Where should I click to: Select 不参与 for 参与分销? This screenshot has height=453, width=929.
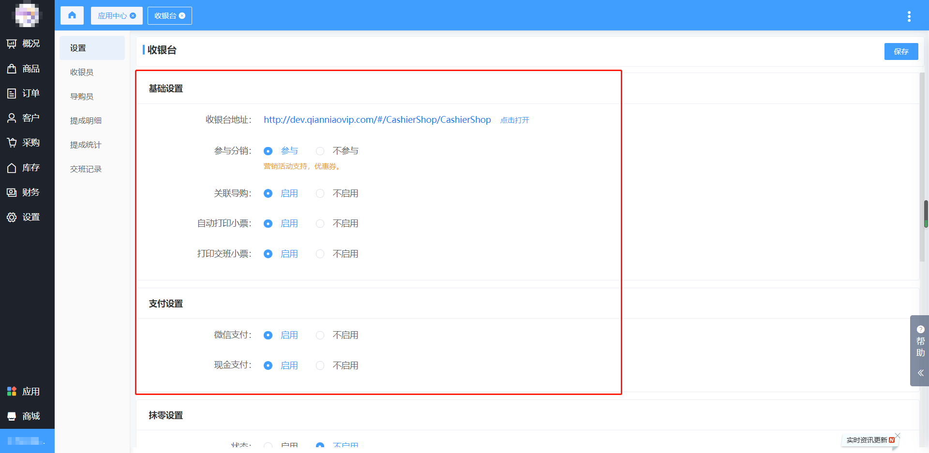pos(320,151)
